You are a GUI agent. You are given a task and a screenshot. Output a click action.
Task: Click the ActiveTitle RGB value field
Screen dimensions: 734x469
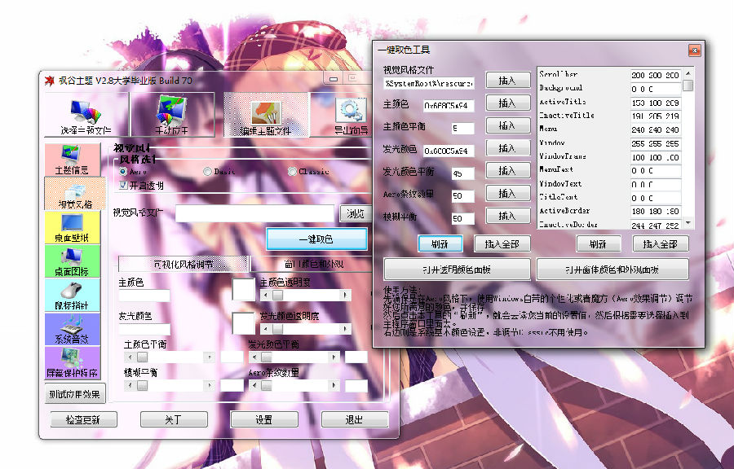point(656,103)
